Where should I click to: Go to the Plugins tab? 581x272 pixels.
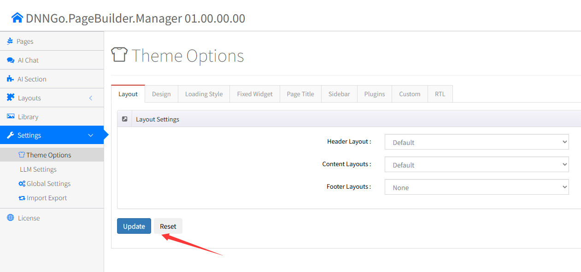(375, 94)
